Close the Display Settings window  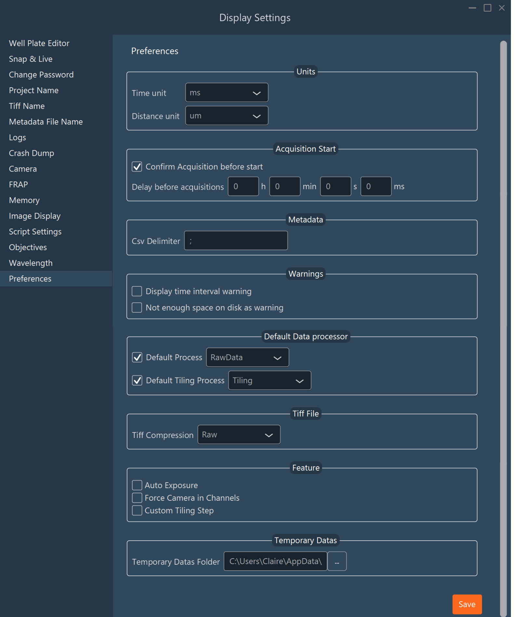[x=501, y=8]
